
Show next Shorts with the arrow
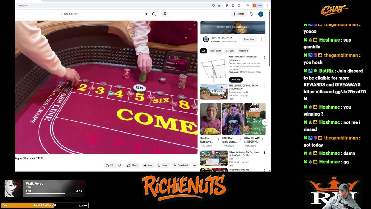point(265,122)
